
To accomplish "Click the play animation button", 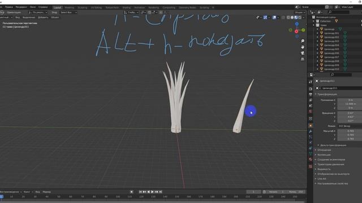I will click(x=152, y=192).
